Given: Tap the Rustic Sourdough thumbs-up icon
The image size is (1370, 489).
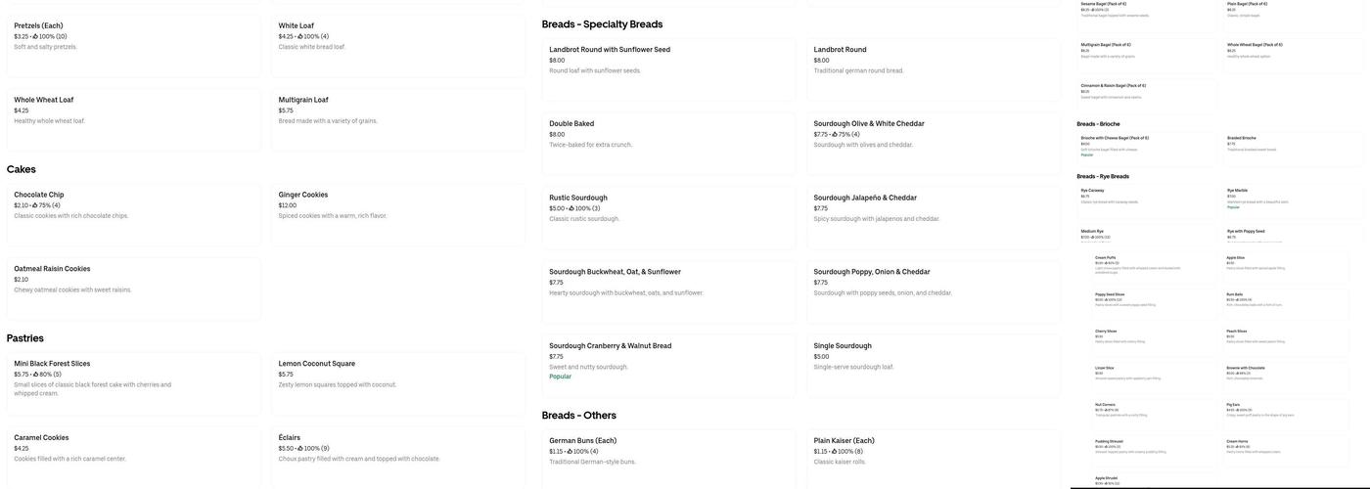Looking at the screenshot, I should 571,208.
